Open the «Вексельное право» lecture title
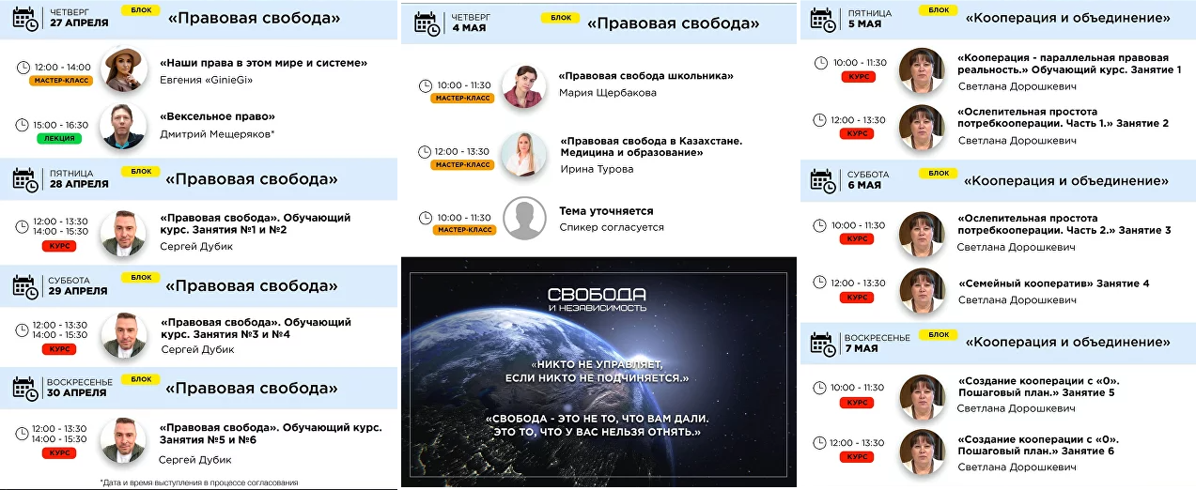 (x=218, y=116)
